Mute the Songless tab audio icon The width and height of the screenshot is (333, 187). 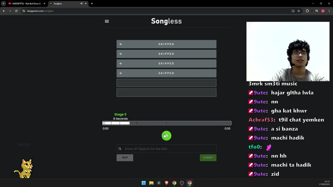pyautogui.click(x=81, y=4)
